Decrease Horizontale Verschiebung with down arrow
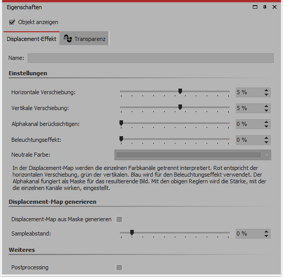The width and height of the screenshot is (283, 277). tap(266, 95)
